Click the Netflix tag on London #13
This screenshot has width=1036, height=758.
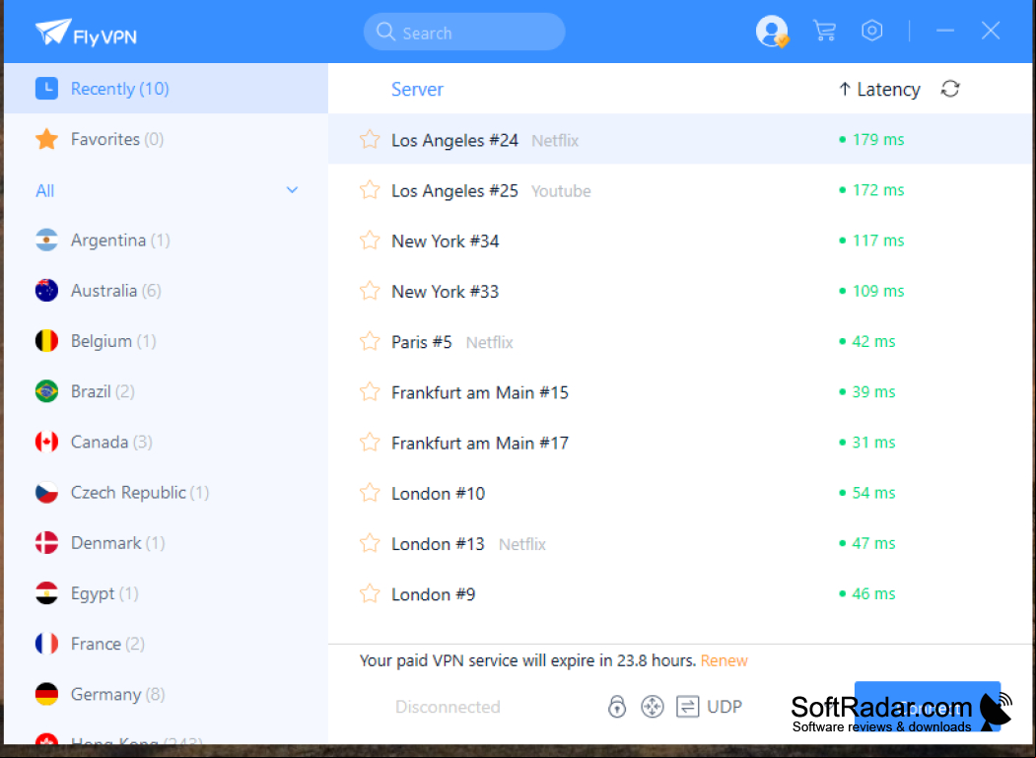pyautogui.click(x=522, y=544)
